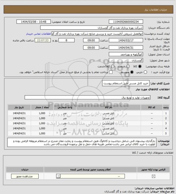Click the اطلاعات مجوزهای ارائه خدمت / کالا heading

coord(152,153)
